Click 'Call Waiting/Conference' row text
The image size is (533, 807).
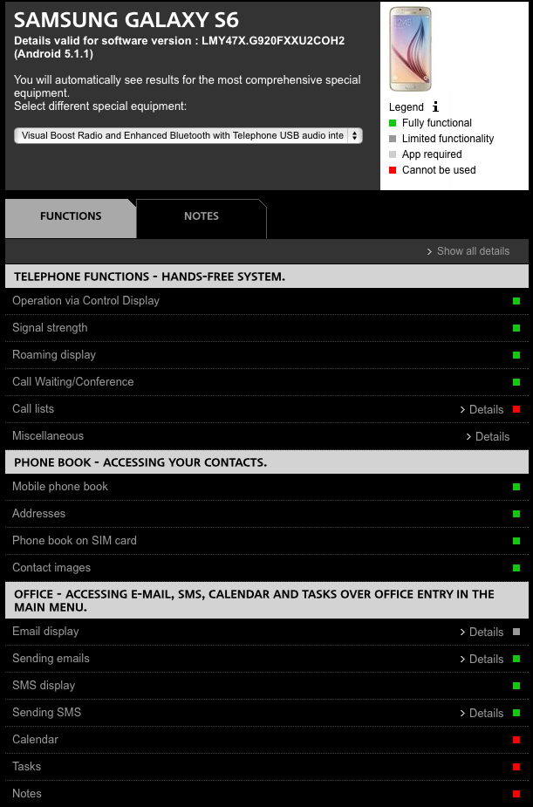coord(73,382)
